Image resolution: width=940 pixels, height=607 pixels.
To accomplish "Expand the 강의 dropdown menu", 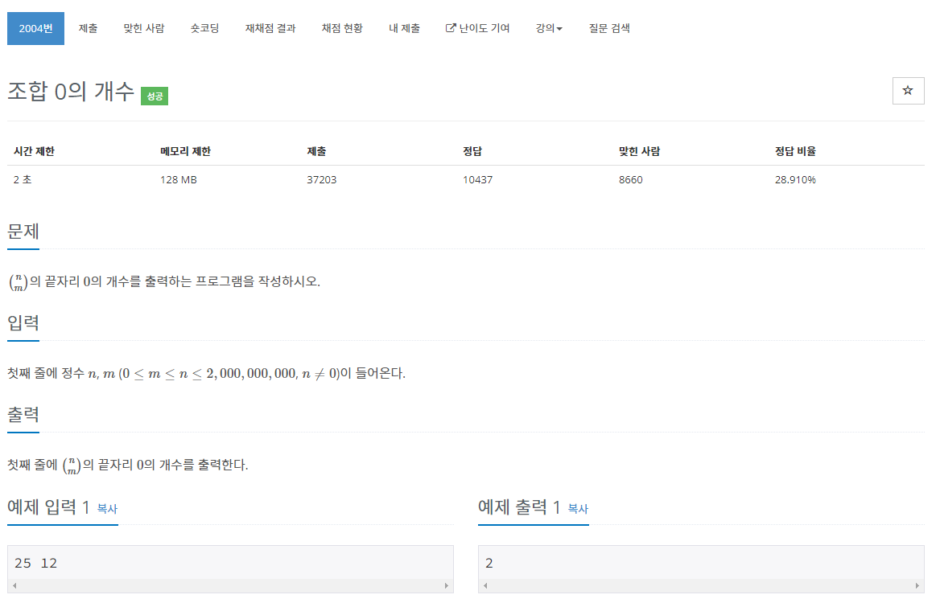I will 549,28.
